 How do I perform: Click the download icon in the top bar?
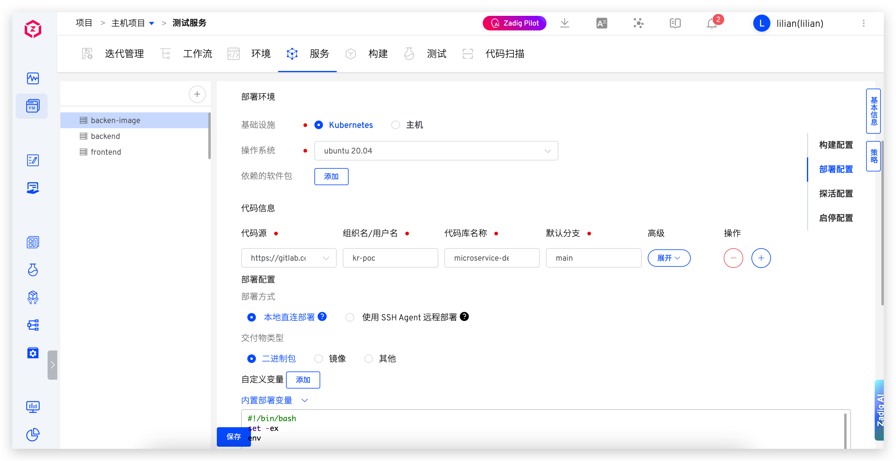[564, 23]
